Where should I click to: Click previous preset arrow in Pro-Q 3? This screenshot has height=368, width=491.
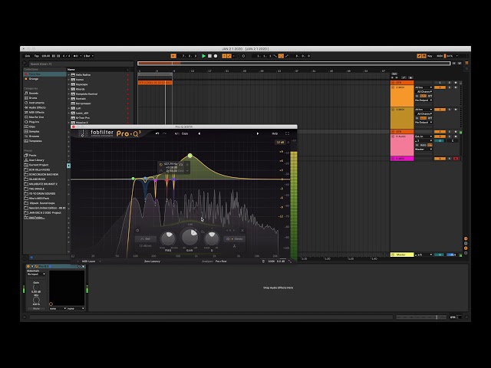(199, 133)
